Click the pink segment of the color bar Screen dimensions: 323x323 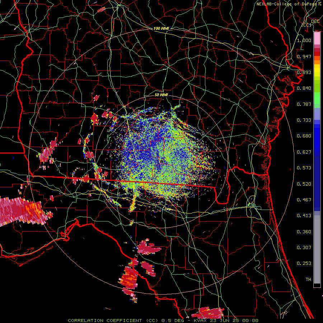317,38
